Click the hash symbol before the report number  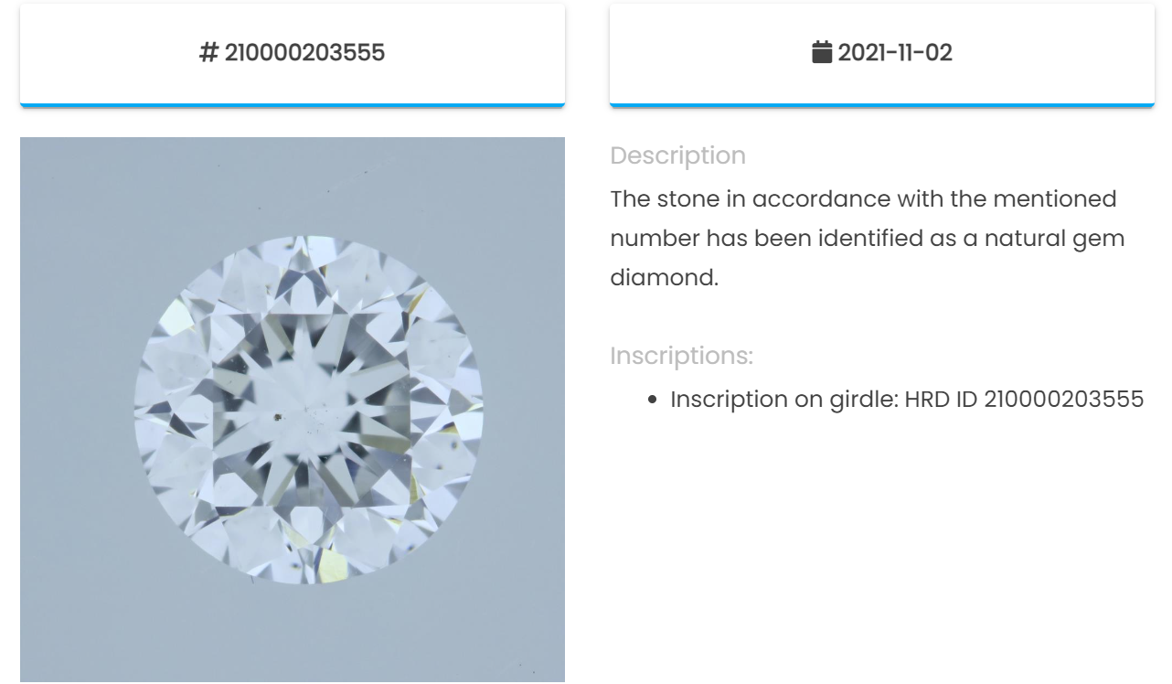(x=208, y=53)
